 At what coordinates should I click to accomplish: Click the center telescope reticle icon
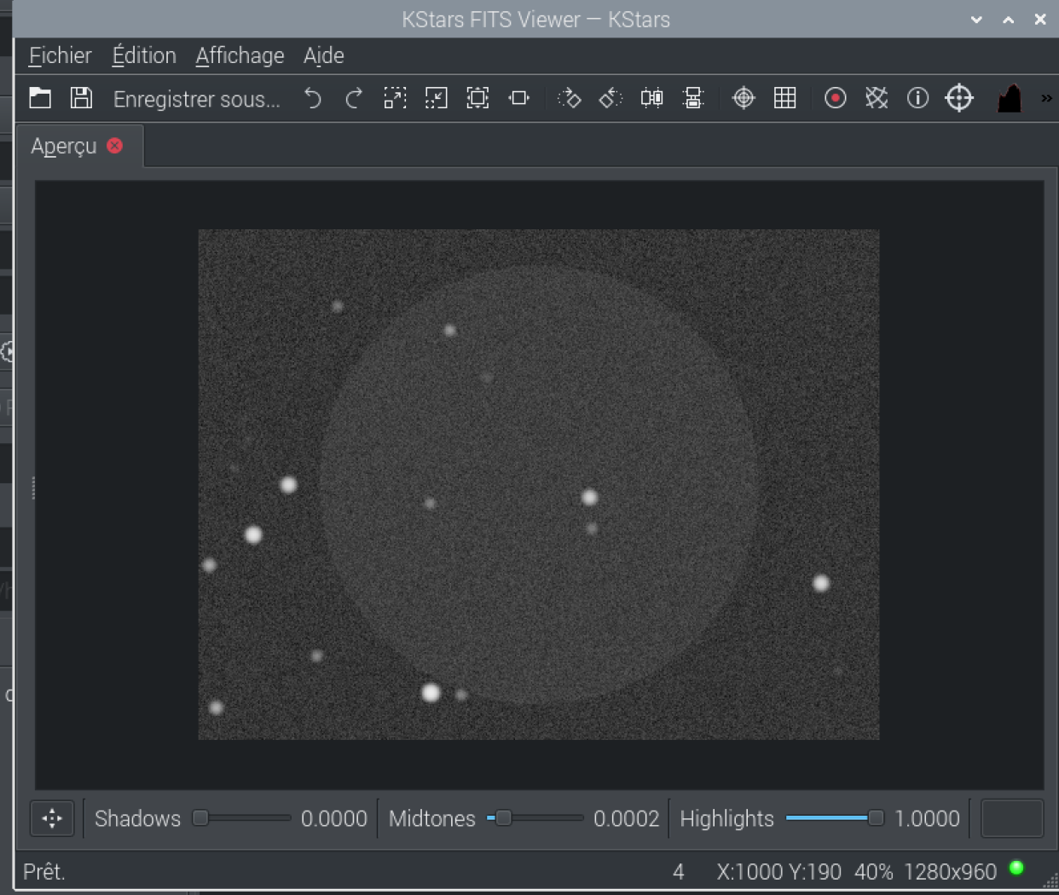tap(959, 98)
